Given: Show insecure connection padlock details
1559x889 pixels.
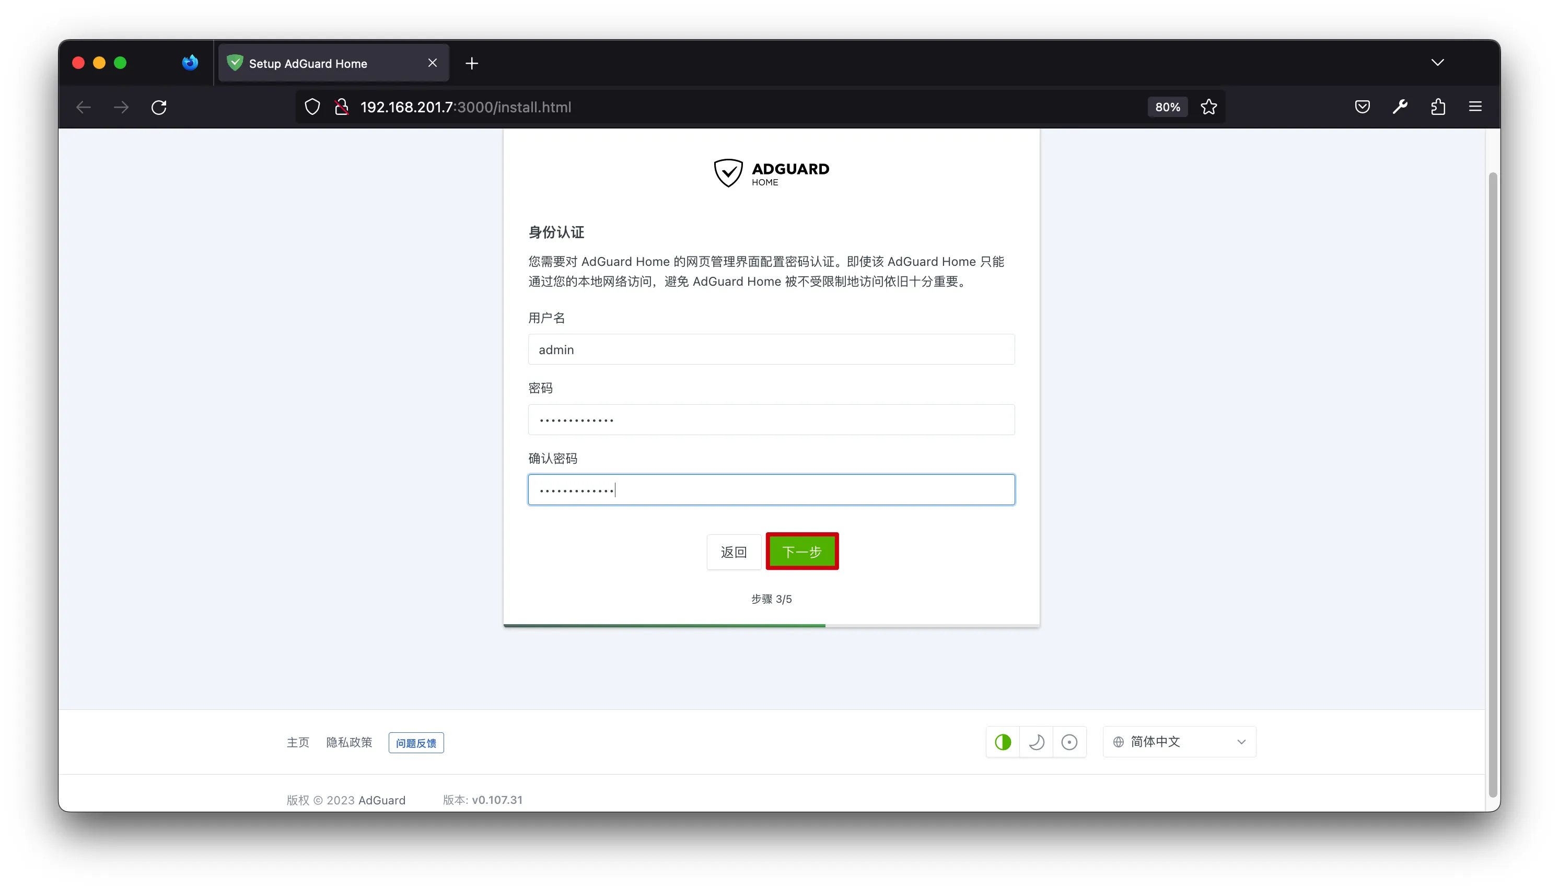Looking at the screenshot, I should 341,107.
